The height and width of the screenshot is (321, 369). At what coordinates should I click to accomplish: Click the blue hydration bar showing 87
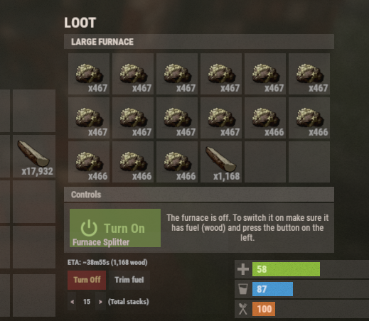pos(272,289)
